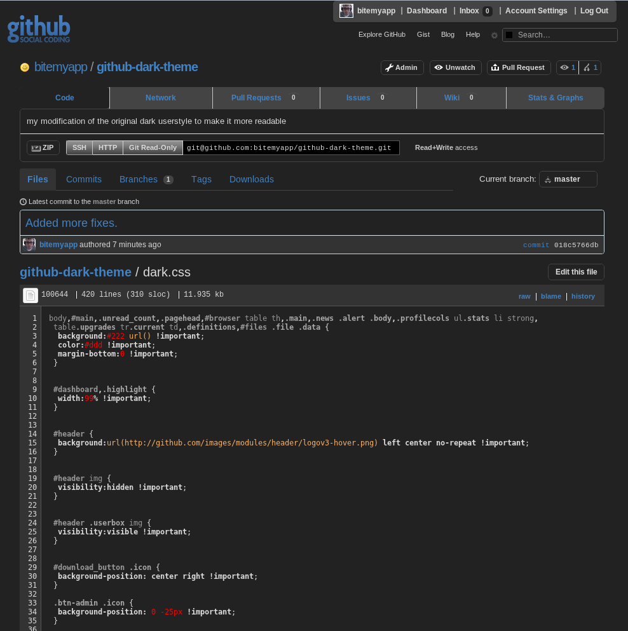Open the Stats & Graphs tab
Image resolution: width=628 pixels, height=631 pixels.
(554, 98)
